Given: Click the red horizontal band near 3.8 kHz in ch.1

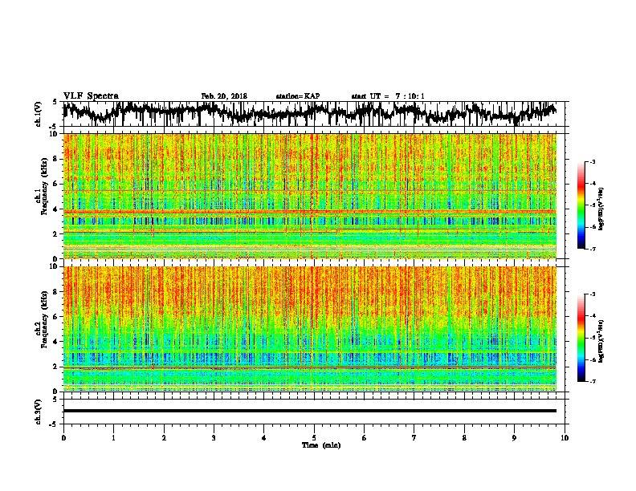Looking at the screenshot, I should [310, 212].
